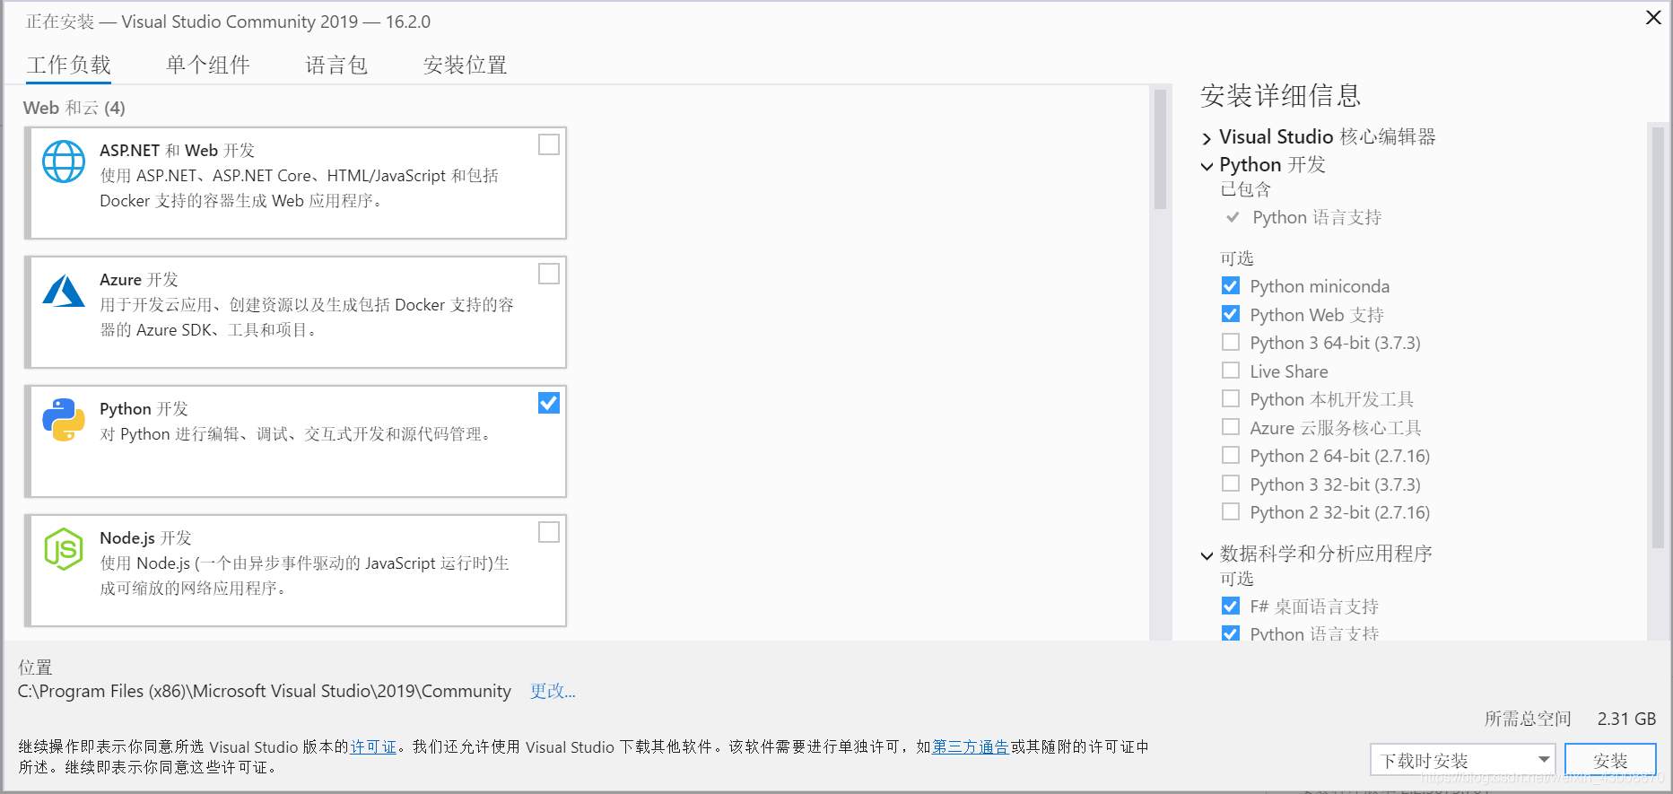Image resolution: width=1673 pixels, height=794 pixels.
Task: Select the Python 开发 workload card
Action: 295,441
